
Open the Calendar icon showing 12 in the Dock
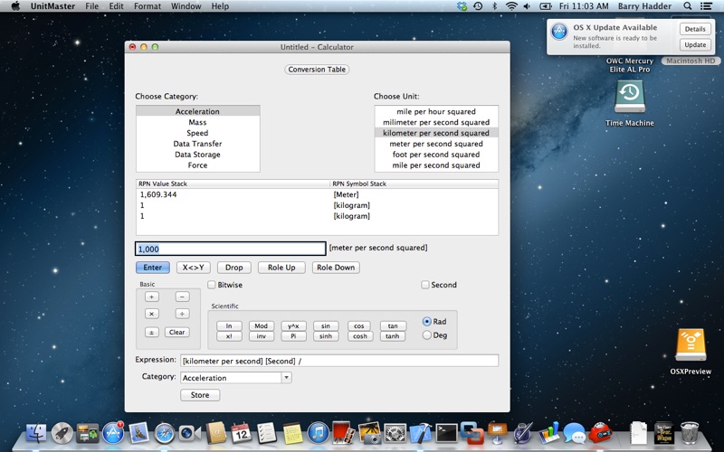(x=242, y=433)
